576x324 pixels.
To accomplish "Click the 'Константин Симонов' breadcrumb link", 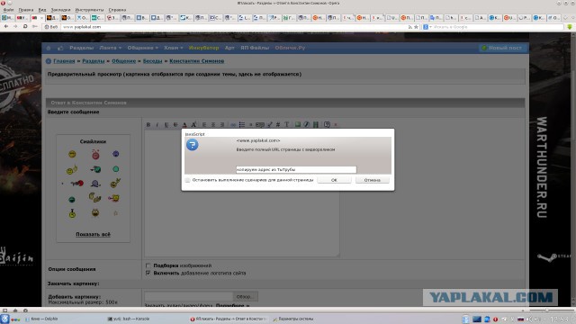I will (196, 61).
